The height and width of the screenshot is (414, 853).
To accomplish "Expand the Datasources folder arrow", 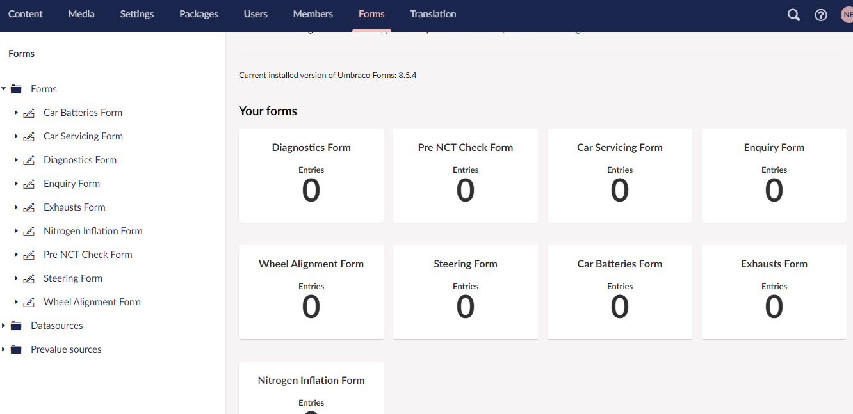I will click(4, 326).
